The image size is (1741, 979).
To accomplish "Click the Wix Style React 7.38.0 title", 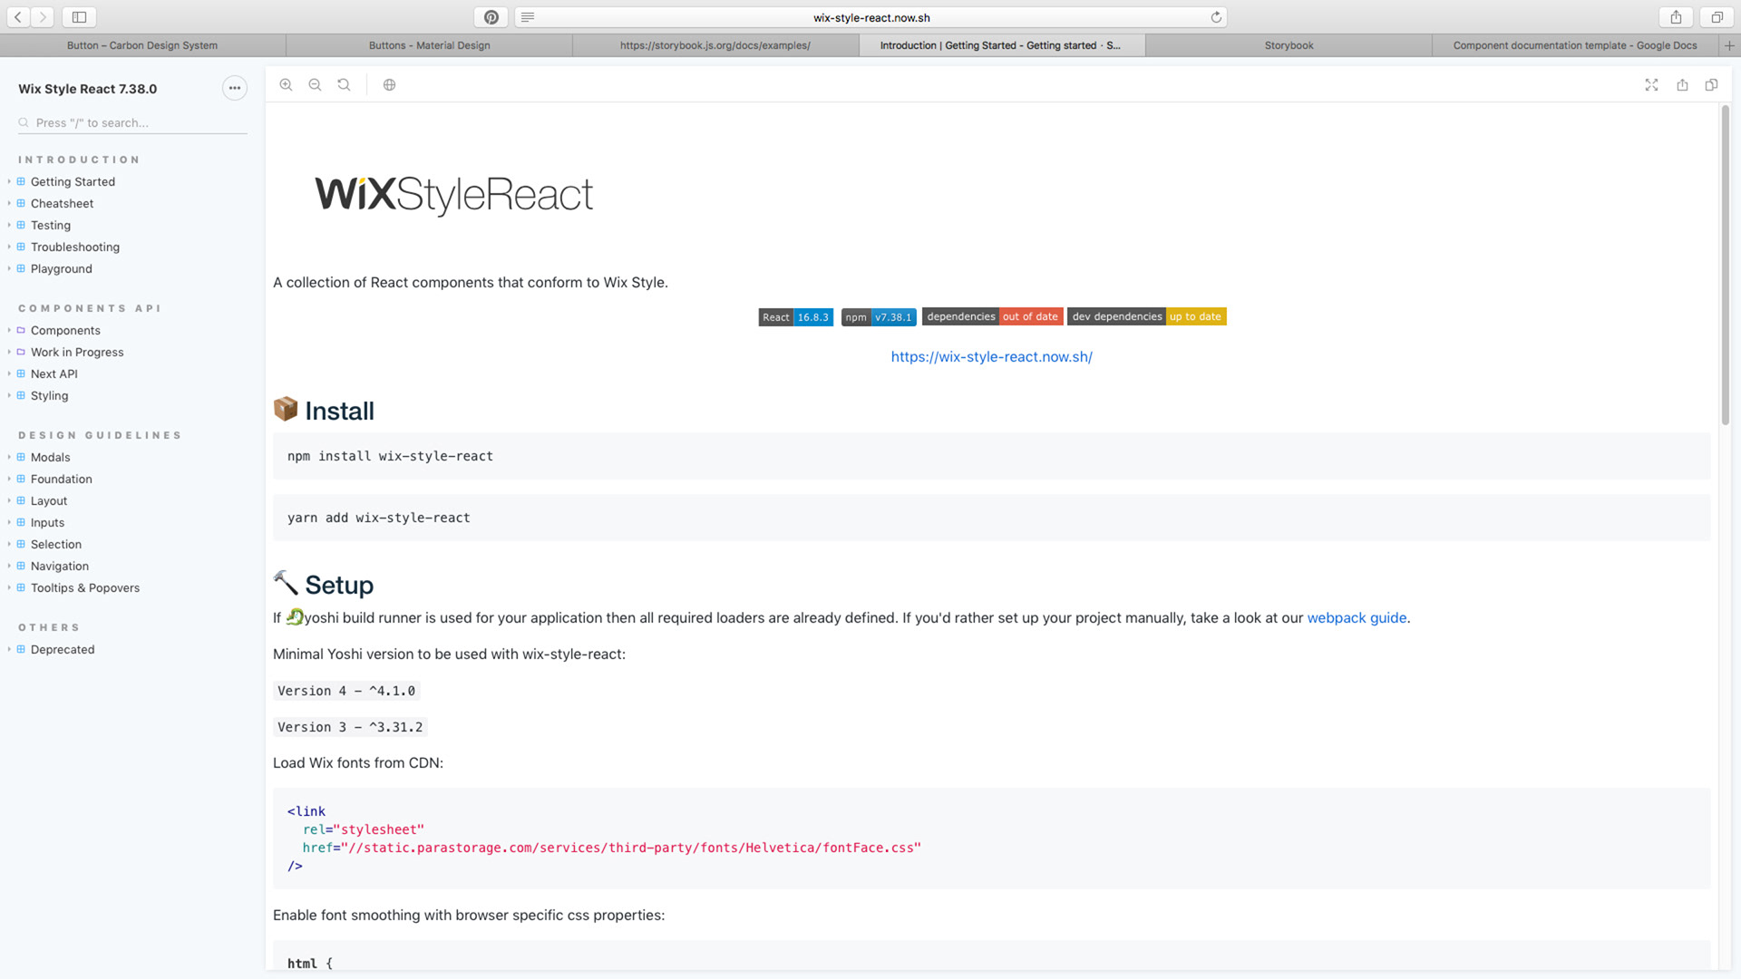I will click(x=88, y=88).
